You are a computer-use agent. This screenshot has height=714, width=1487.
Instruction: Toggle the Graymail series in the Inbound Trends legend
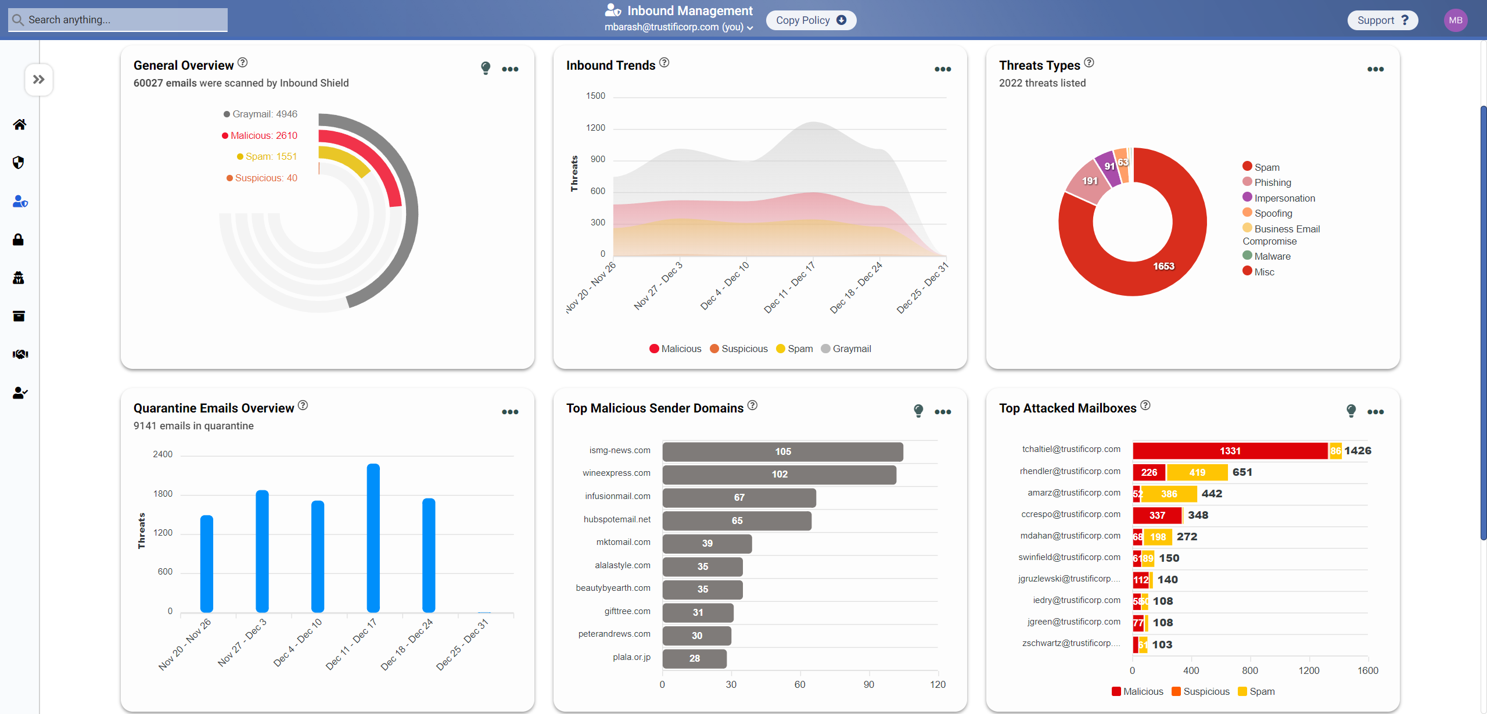(x=846, y=349)
